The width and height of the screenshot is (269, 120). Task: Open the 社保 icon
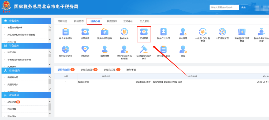pos(183,49)
